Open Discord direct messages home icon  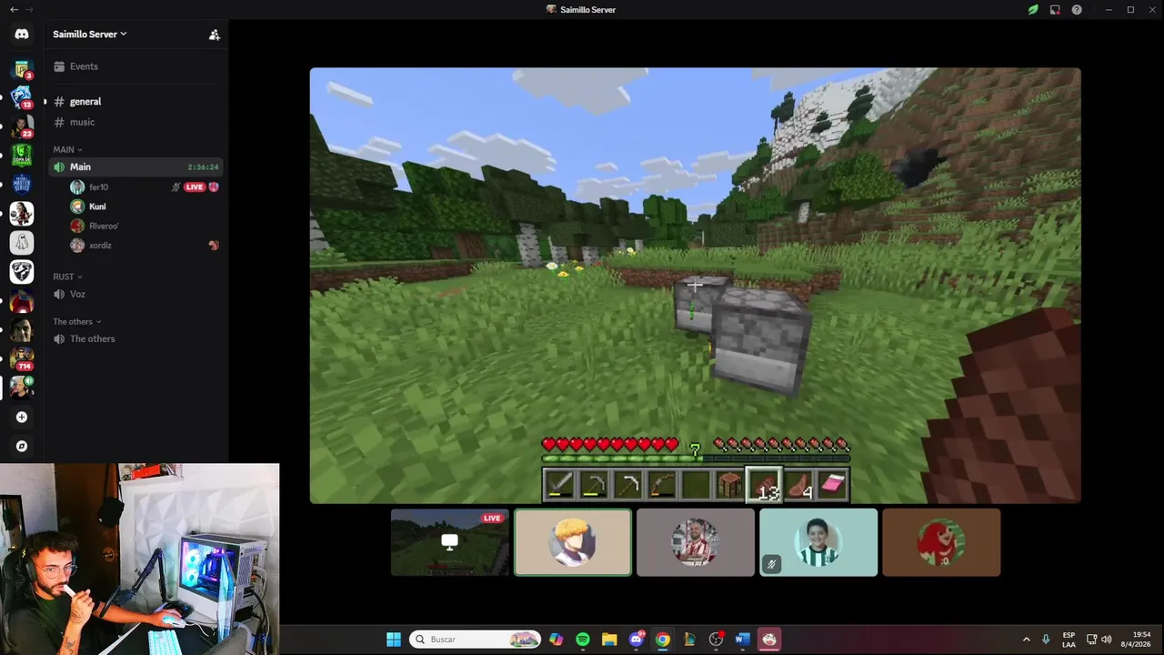[x=22, y=35]
